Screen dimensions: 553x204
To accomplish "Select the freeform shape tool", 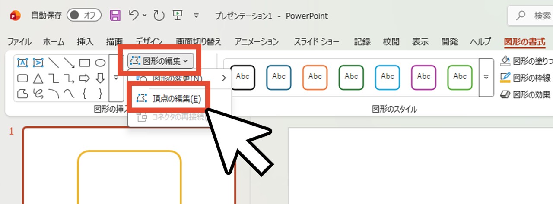I will 22,93.
